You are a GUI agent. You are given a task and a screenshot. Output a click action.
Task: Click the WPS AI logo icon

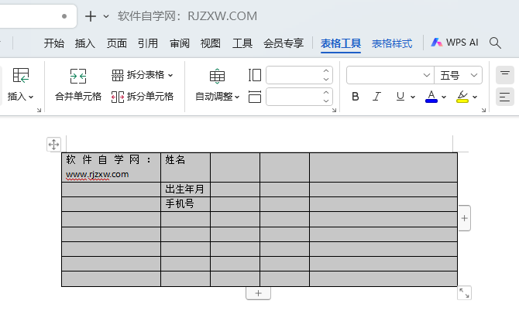[x=436, y=43]
